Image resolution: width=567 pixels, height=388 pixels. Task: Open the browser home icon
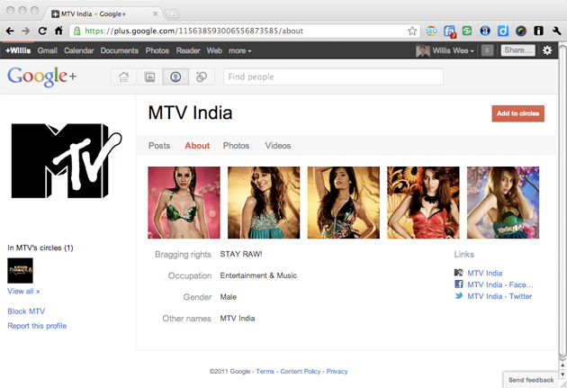[58, 32]
